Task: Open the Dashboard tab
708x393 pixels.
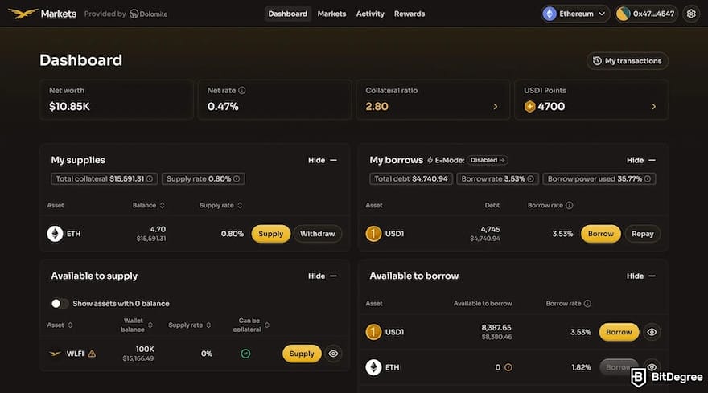Action: [288, 14]
